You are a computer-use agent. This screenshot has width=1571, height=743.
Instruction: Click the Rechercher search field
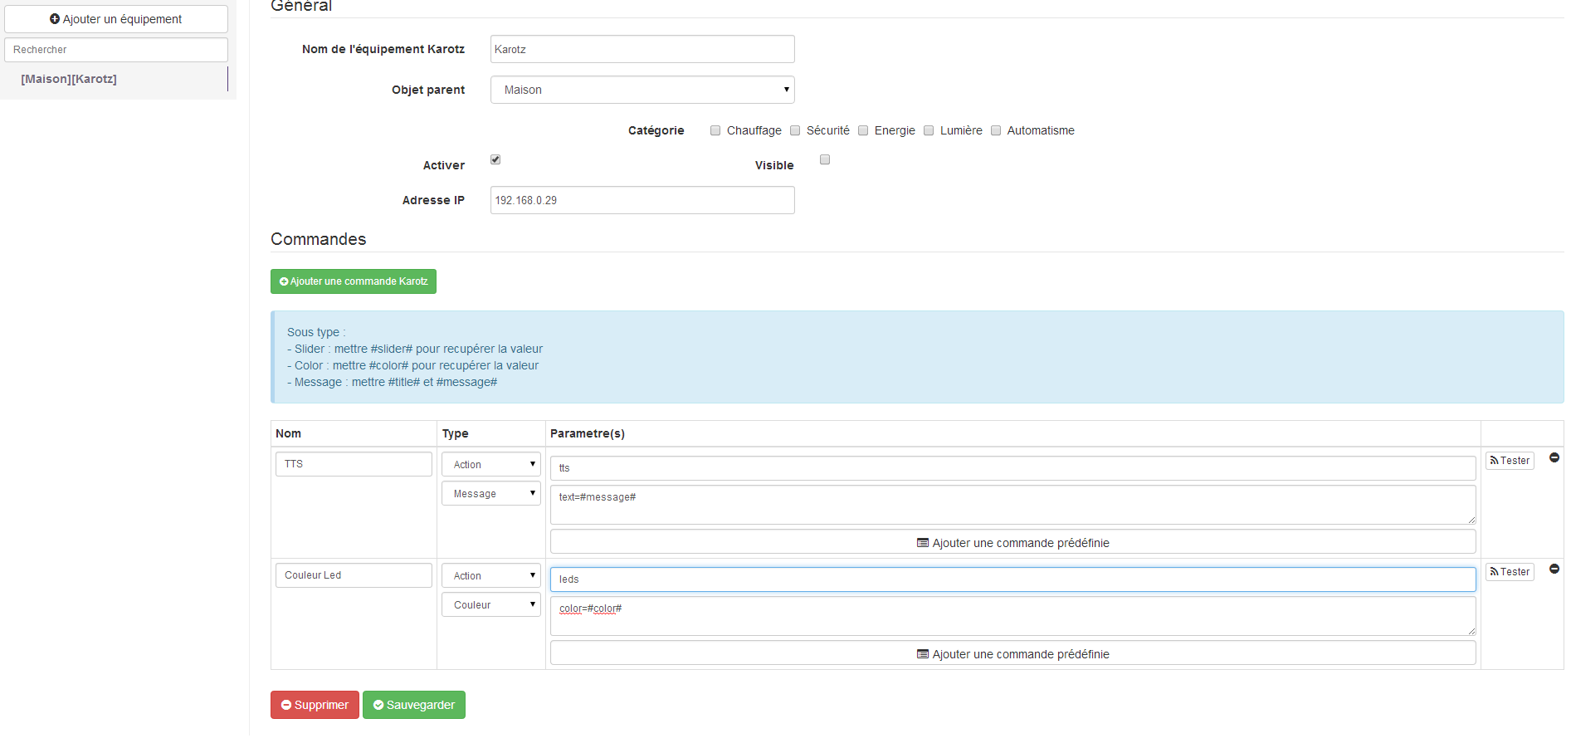click(x=116, y=50)
